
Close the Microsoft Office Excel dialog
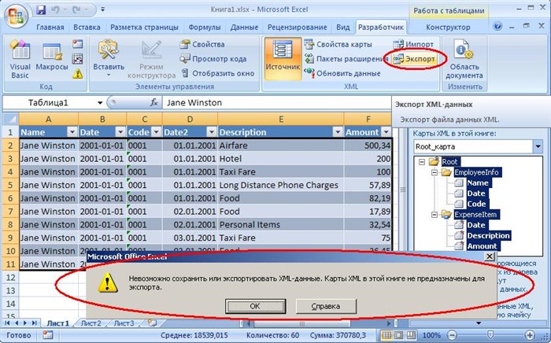pyautogui.click(x=489, y=256)
